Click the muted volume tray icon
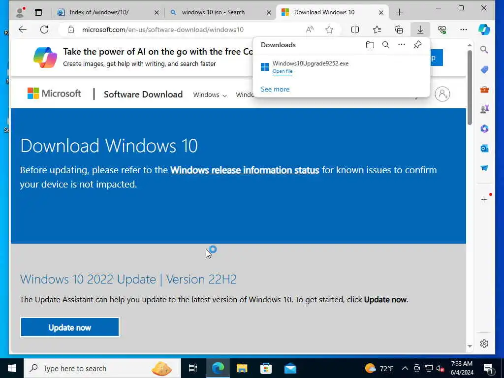The image size is (504, 378). [x=440, y=368]
